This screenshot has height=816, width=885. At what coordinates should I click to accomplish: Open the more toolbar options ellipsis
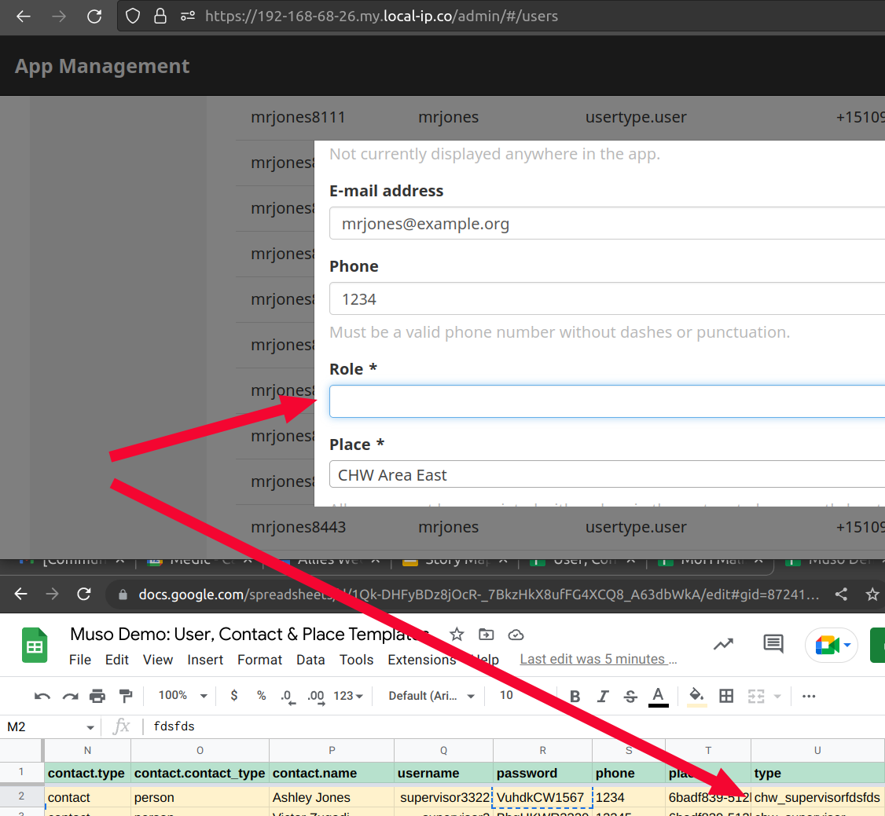point(809,697)
